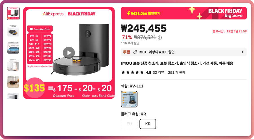Click the star rating icons
Image resolution: width=254 pixels, height=139 pixels.
pos(133,72)
